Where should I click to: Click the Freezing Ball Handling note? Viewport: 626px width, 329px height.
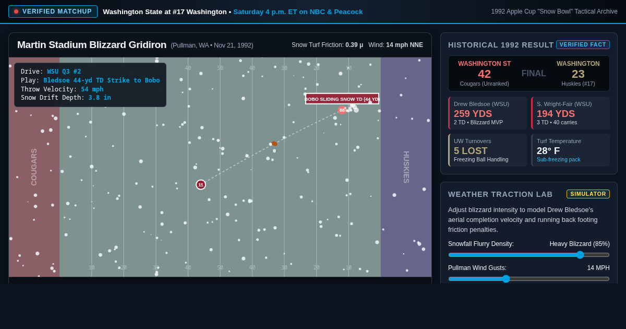pyautogui.click(x=481, y=160)
